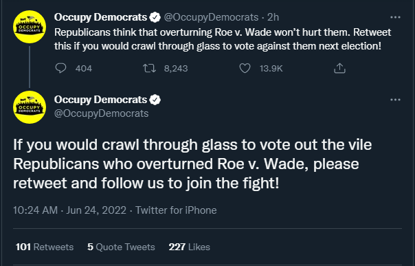415x266 pixels.
Task: Click verified badge on main tweet author
Action: click(x=155, y=100)
